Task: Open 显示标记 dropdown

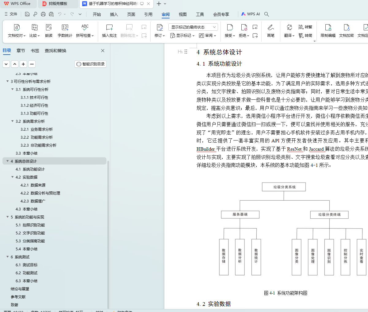Action: [x=182, y=36]
